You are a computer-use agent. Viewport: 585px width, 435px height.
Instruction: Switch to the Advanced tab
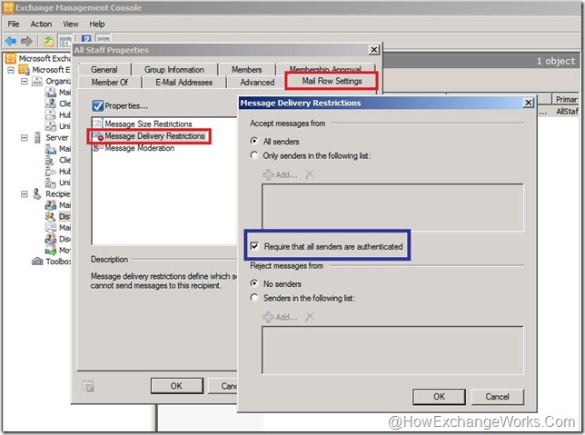[x=257, y=82]
